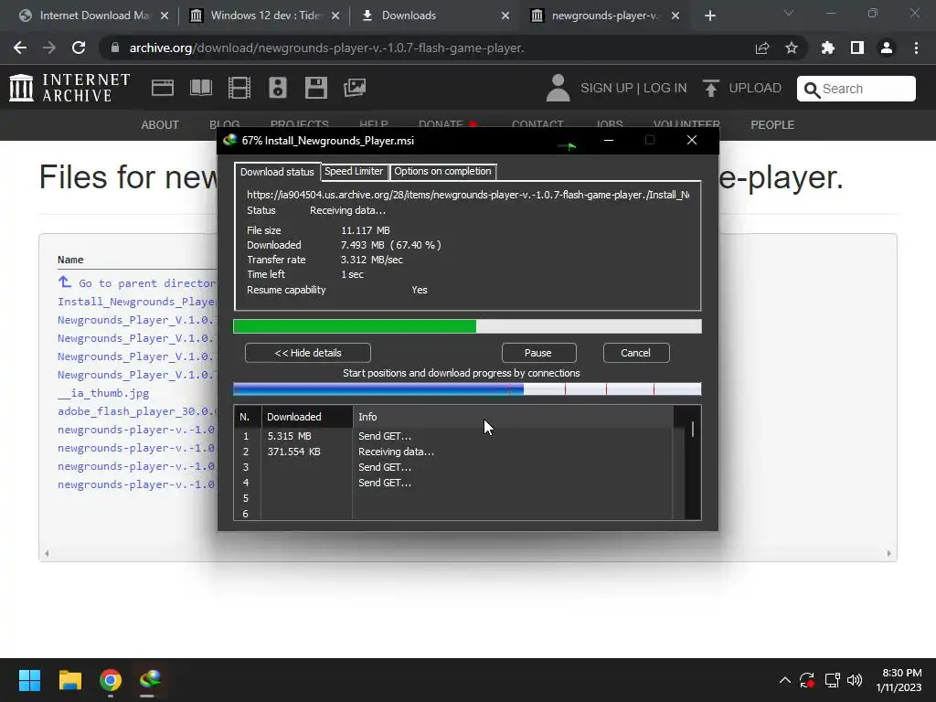Pause the download
This screenshot has width=936, height=702.
point(538,353)
